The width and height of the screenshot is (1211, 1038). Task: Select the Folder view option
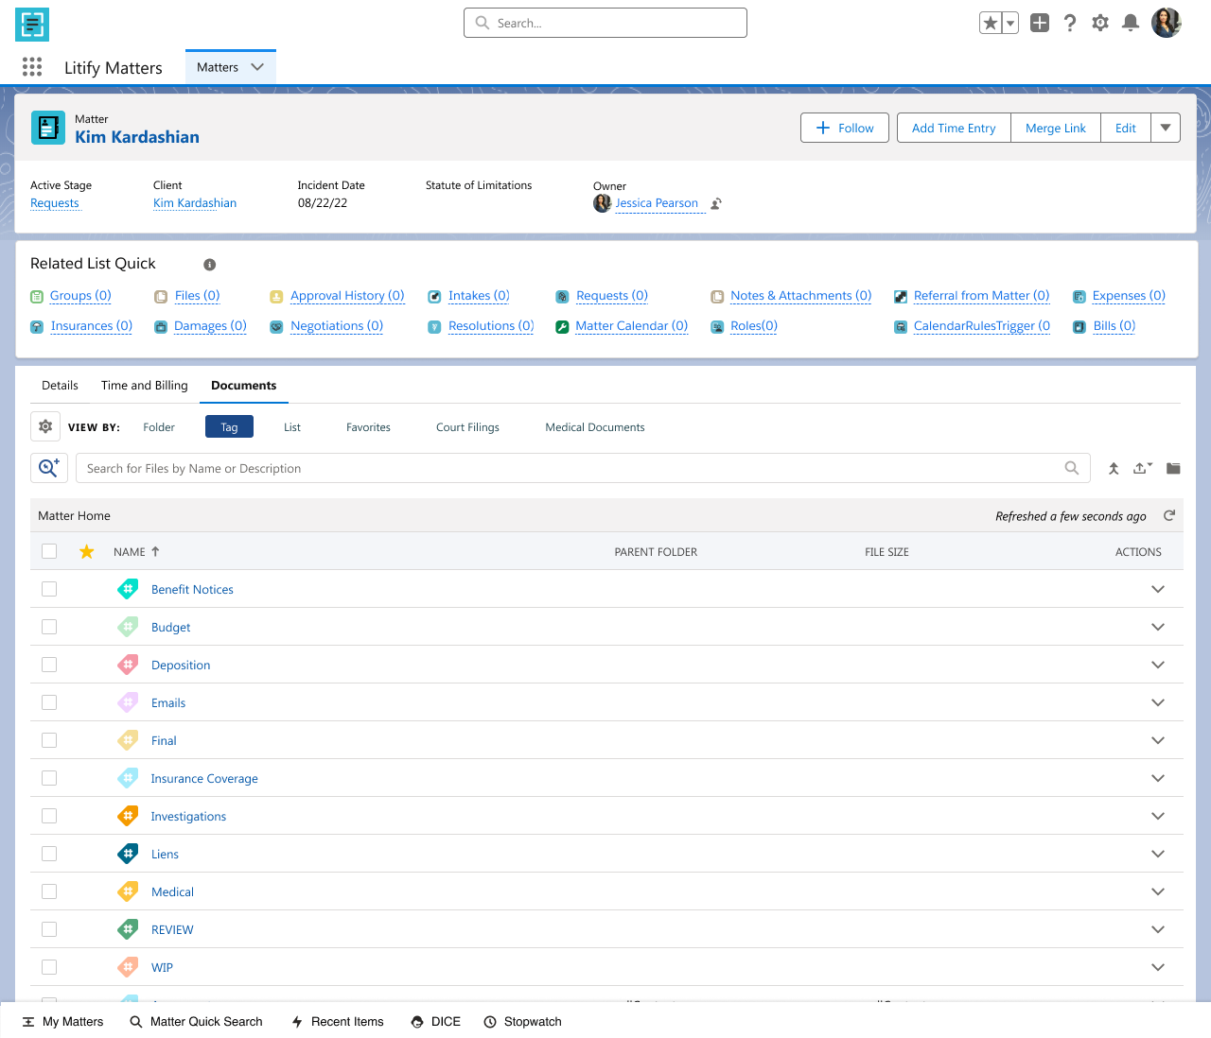[x=159, y=427]
